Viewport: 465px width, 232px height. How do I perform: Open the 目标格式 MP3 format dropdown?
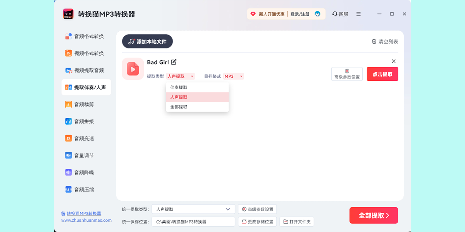click(234, 76)
